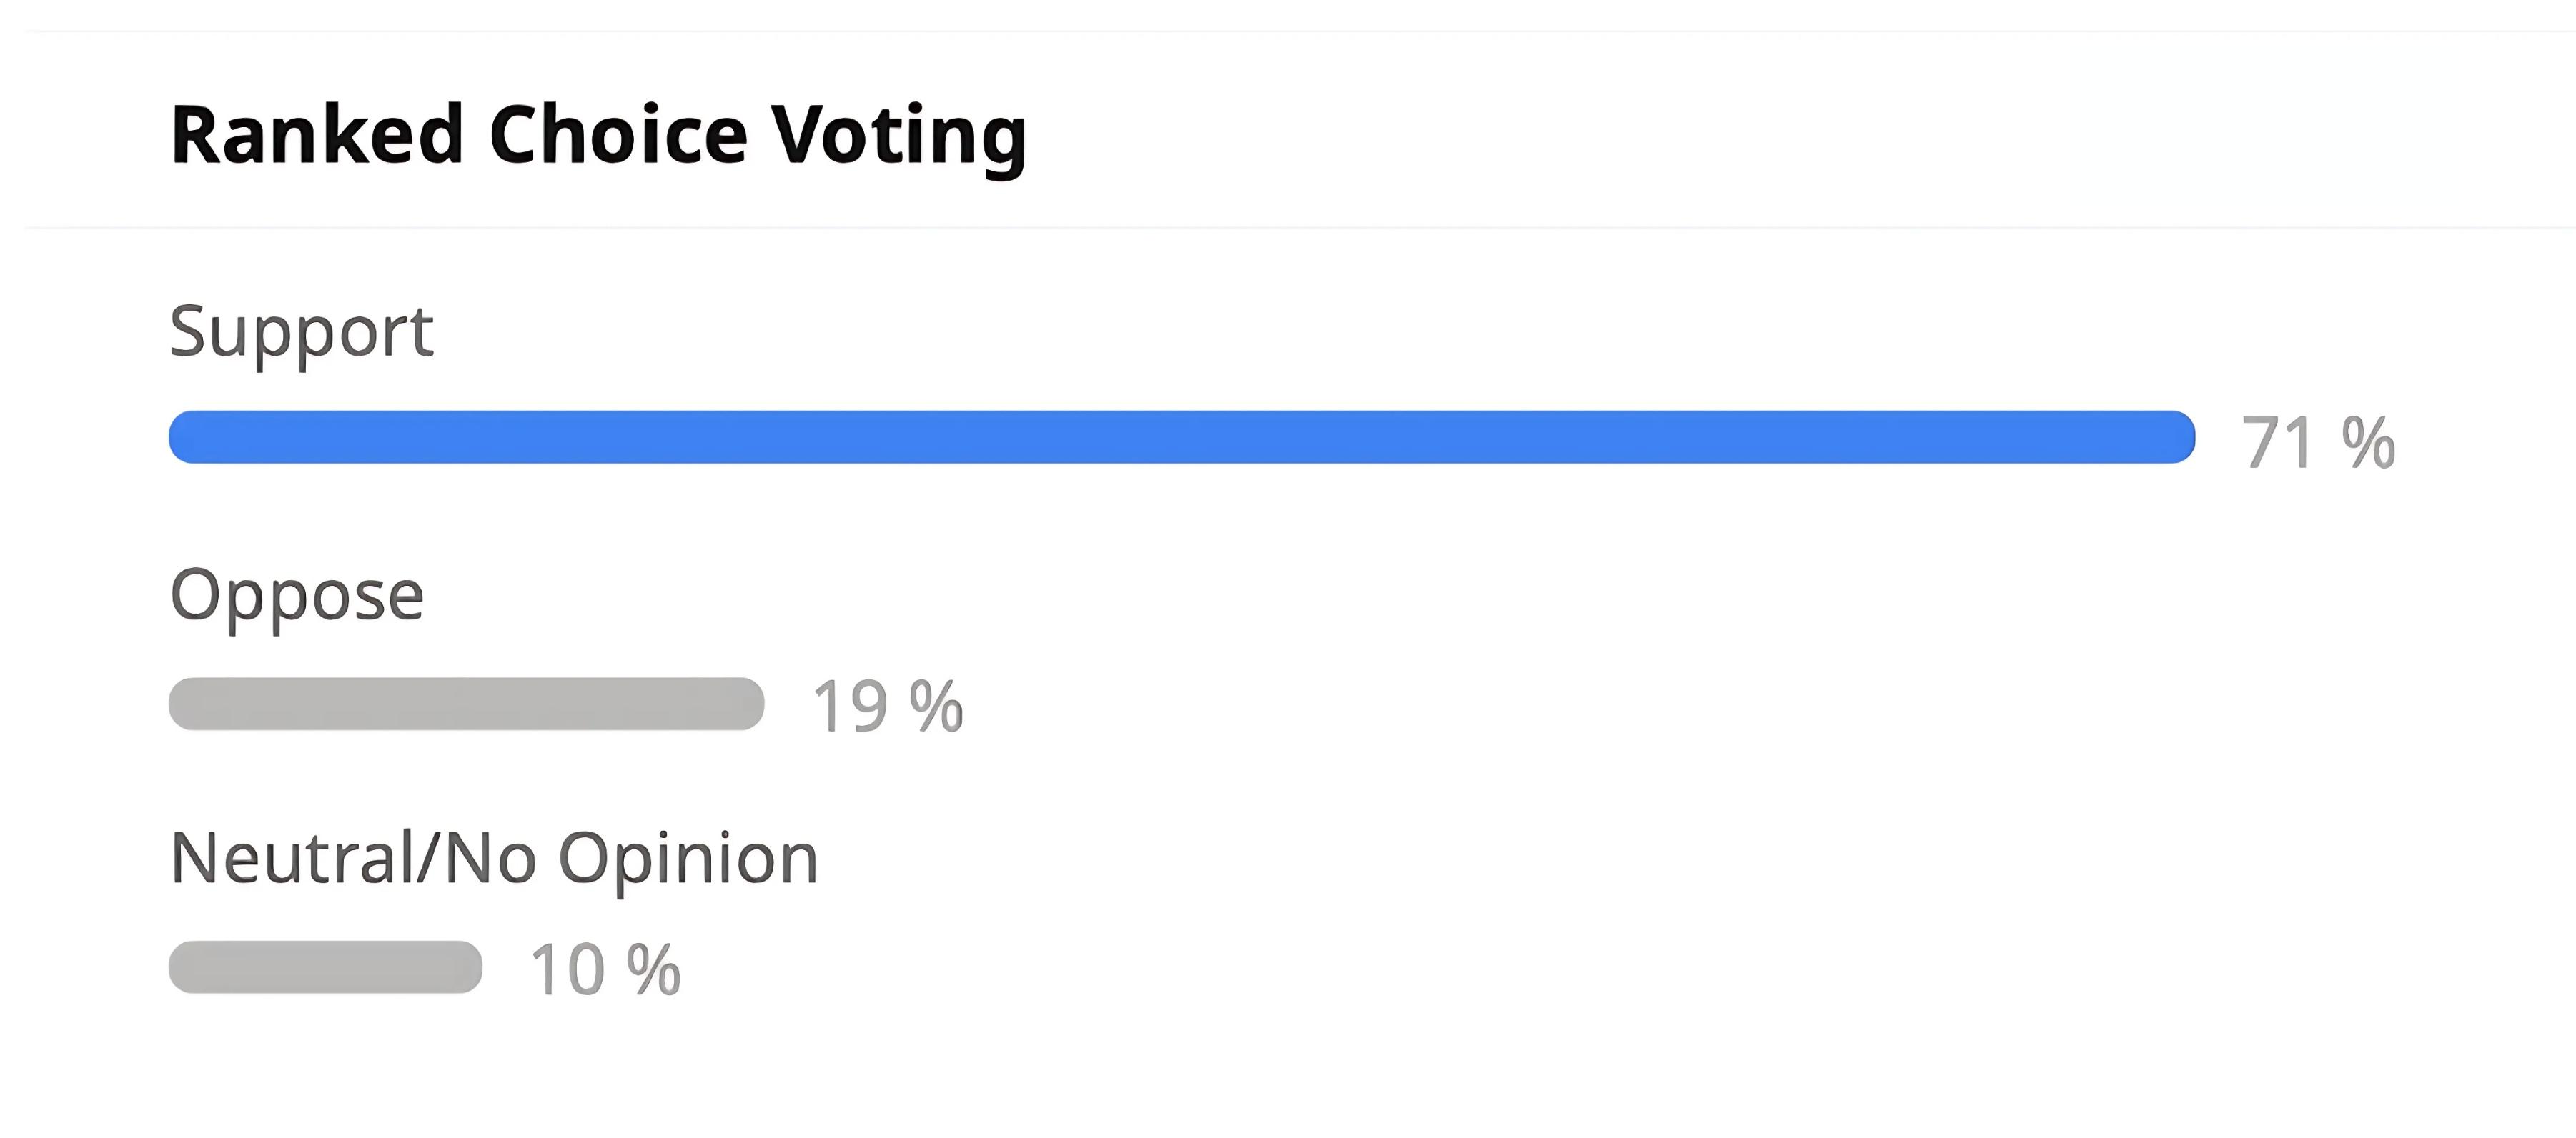Click the word "Choice" in the heading
The image size is (2576, 1138).
click(618, 134)
